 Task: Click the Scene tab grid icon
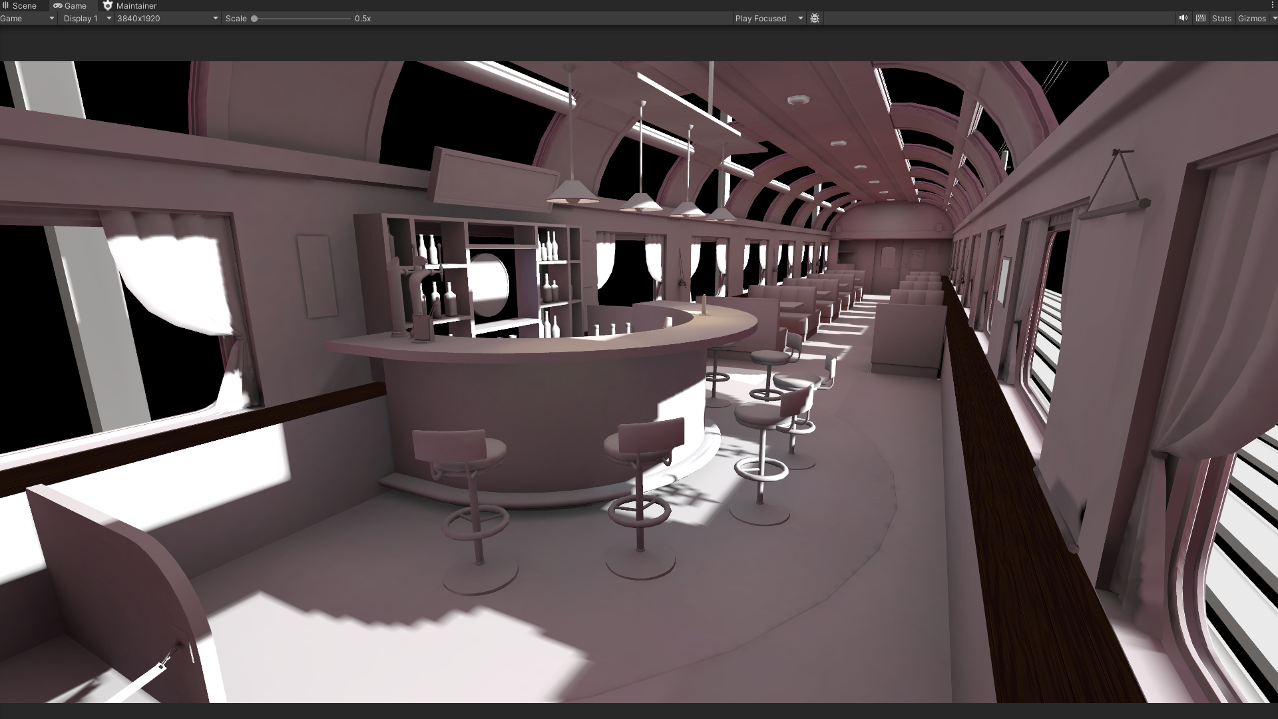[5, 5]
